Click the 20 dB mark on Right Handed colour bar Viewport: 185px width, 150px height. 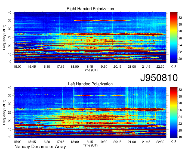(180, 59)
